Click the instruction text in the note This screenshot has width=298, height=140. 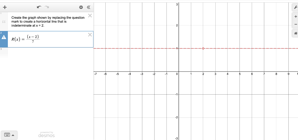[48, 21]
